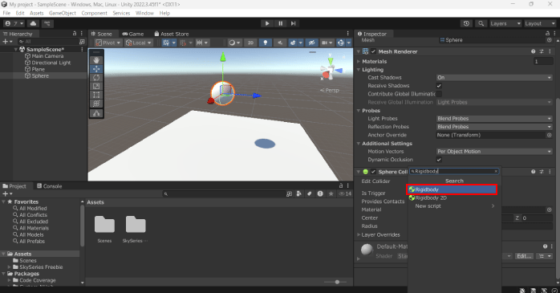Viewport: 560px width, 293px height.
Task: Open Motion Vectors dropdown
Action: [x=494, y=152]
